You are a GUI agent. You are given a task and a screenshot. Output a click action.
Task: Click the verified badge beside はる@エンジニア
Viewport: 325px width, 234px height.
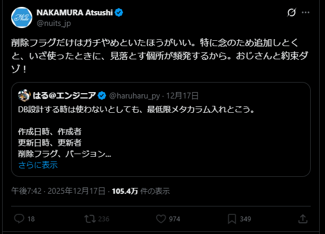(102, 96)
